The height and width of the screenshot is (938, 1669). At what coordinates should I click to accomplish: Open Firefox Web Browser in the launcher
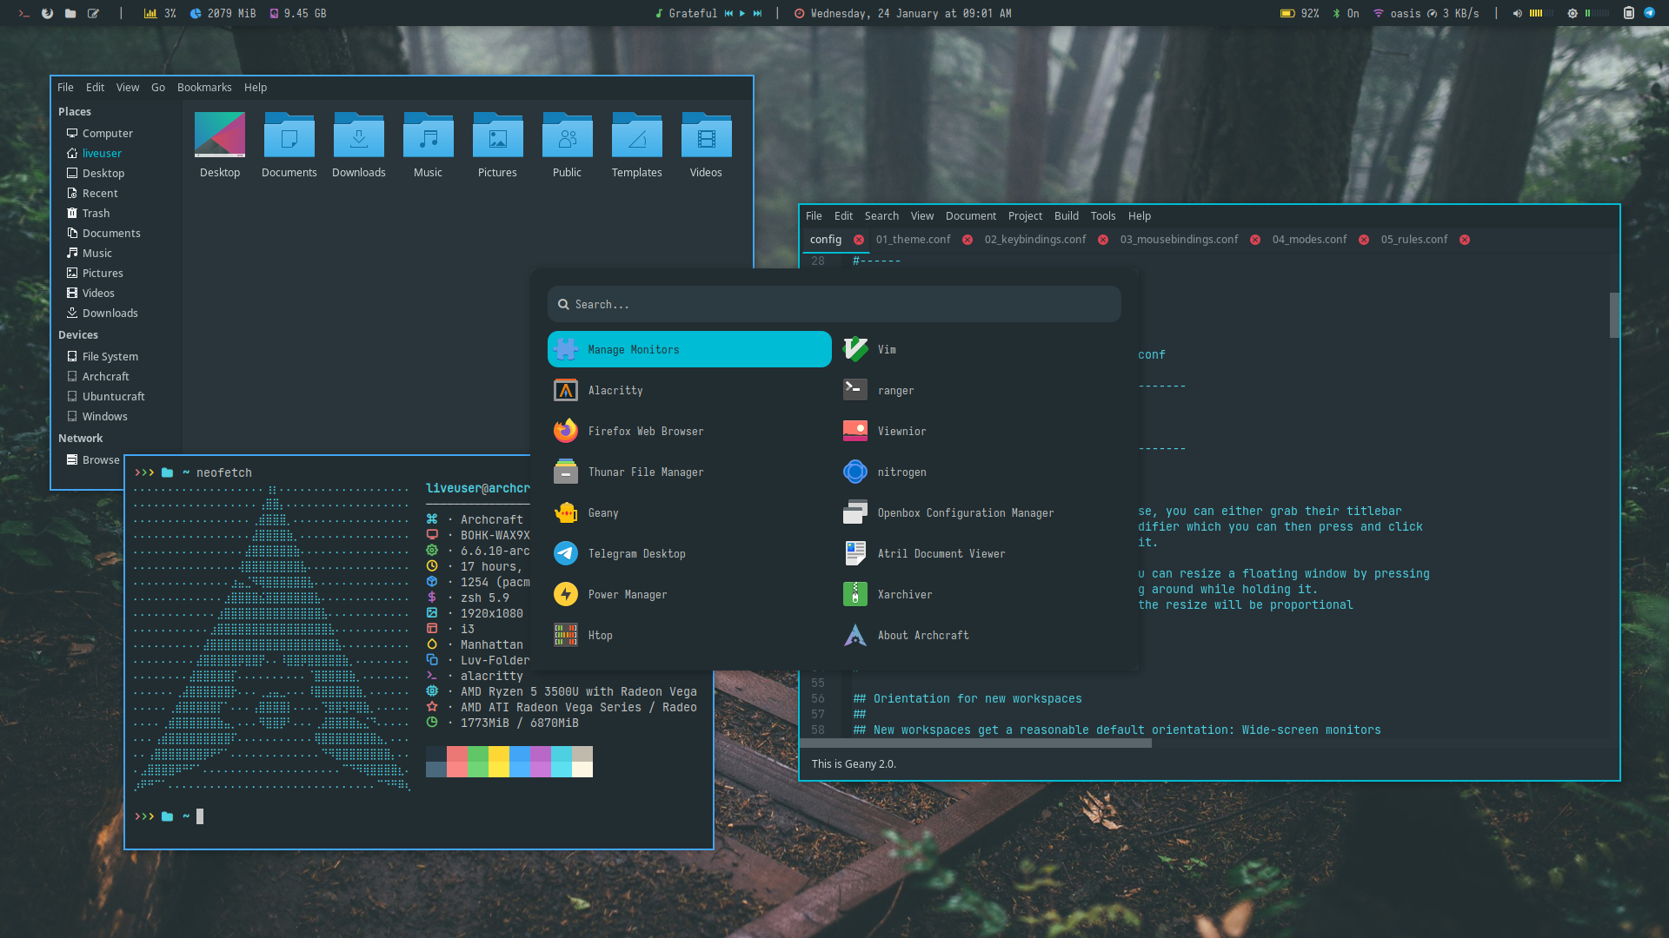pos(644,432)
